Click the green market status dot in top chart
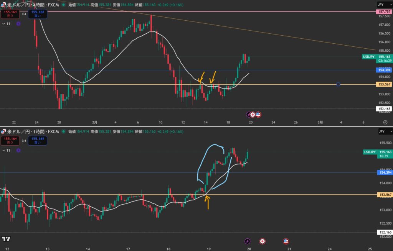Image resolution: width=393 pixels, height=251 pixels. (x=63, y=5)
